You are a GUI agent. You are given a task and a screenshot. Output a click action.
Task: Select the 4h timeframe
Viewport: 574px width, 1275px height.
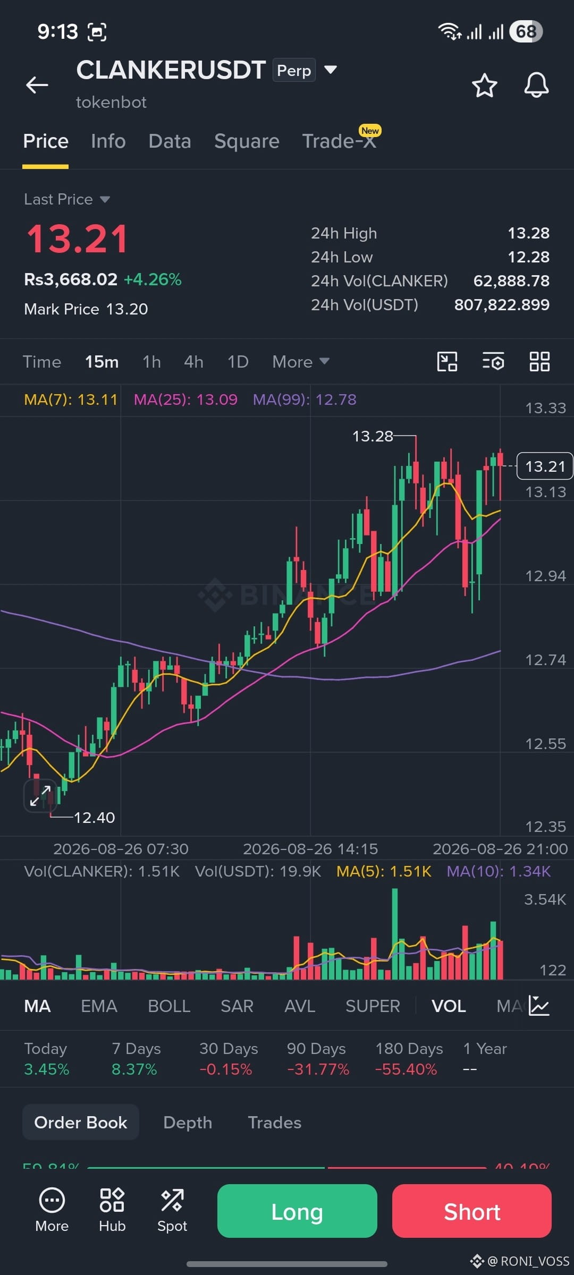click(x=193, y=362)
